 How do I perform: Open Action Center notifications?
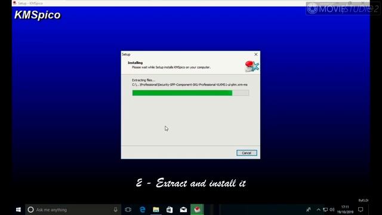[x=361, y=210]
